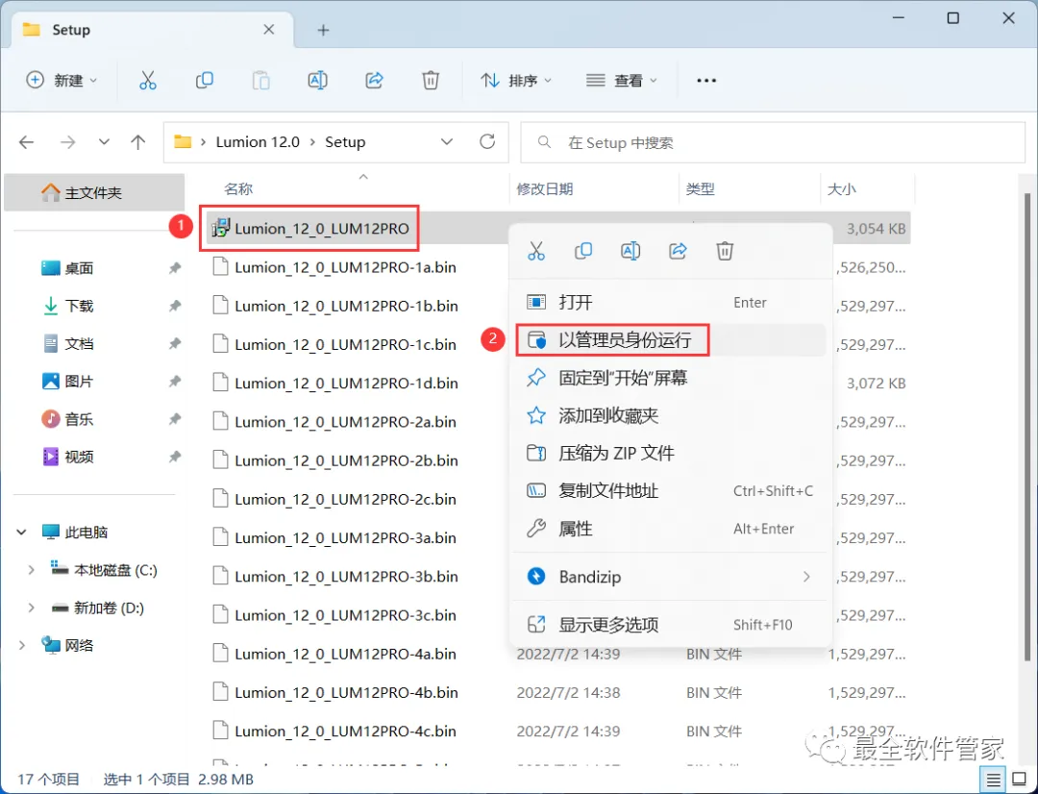Choose 属性 in the context menu
This screenshot has height=794, width=1038.
[670, 529]
